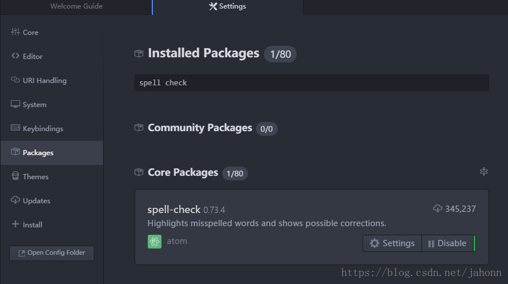Open Core settings sliders icon
This screenshot has height=284, width=508.
click(15, 31)
